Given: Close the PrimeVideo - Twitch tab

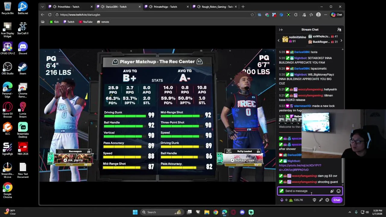Looking at the screenshot, I should (x=91, y=7).
